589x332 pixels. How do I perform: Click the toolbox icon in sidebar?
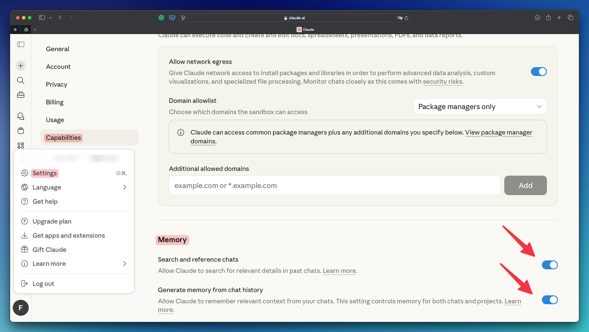point(21,95)
